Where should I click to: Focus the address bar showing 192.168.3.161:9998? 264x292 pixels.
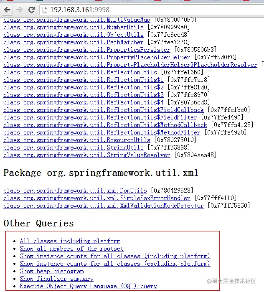pos(152,10)
